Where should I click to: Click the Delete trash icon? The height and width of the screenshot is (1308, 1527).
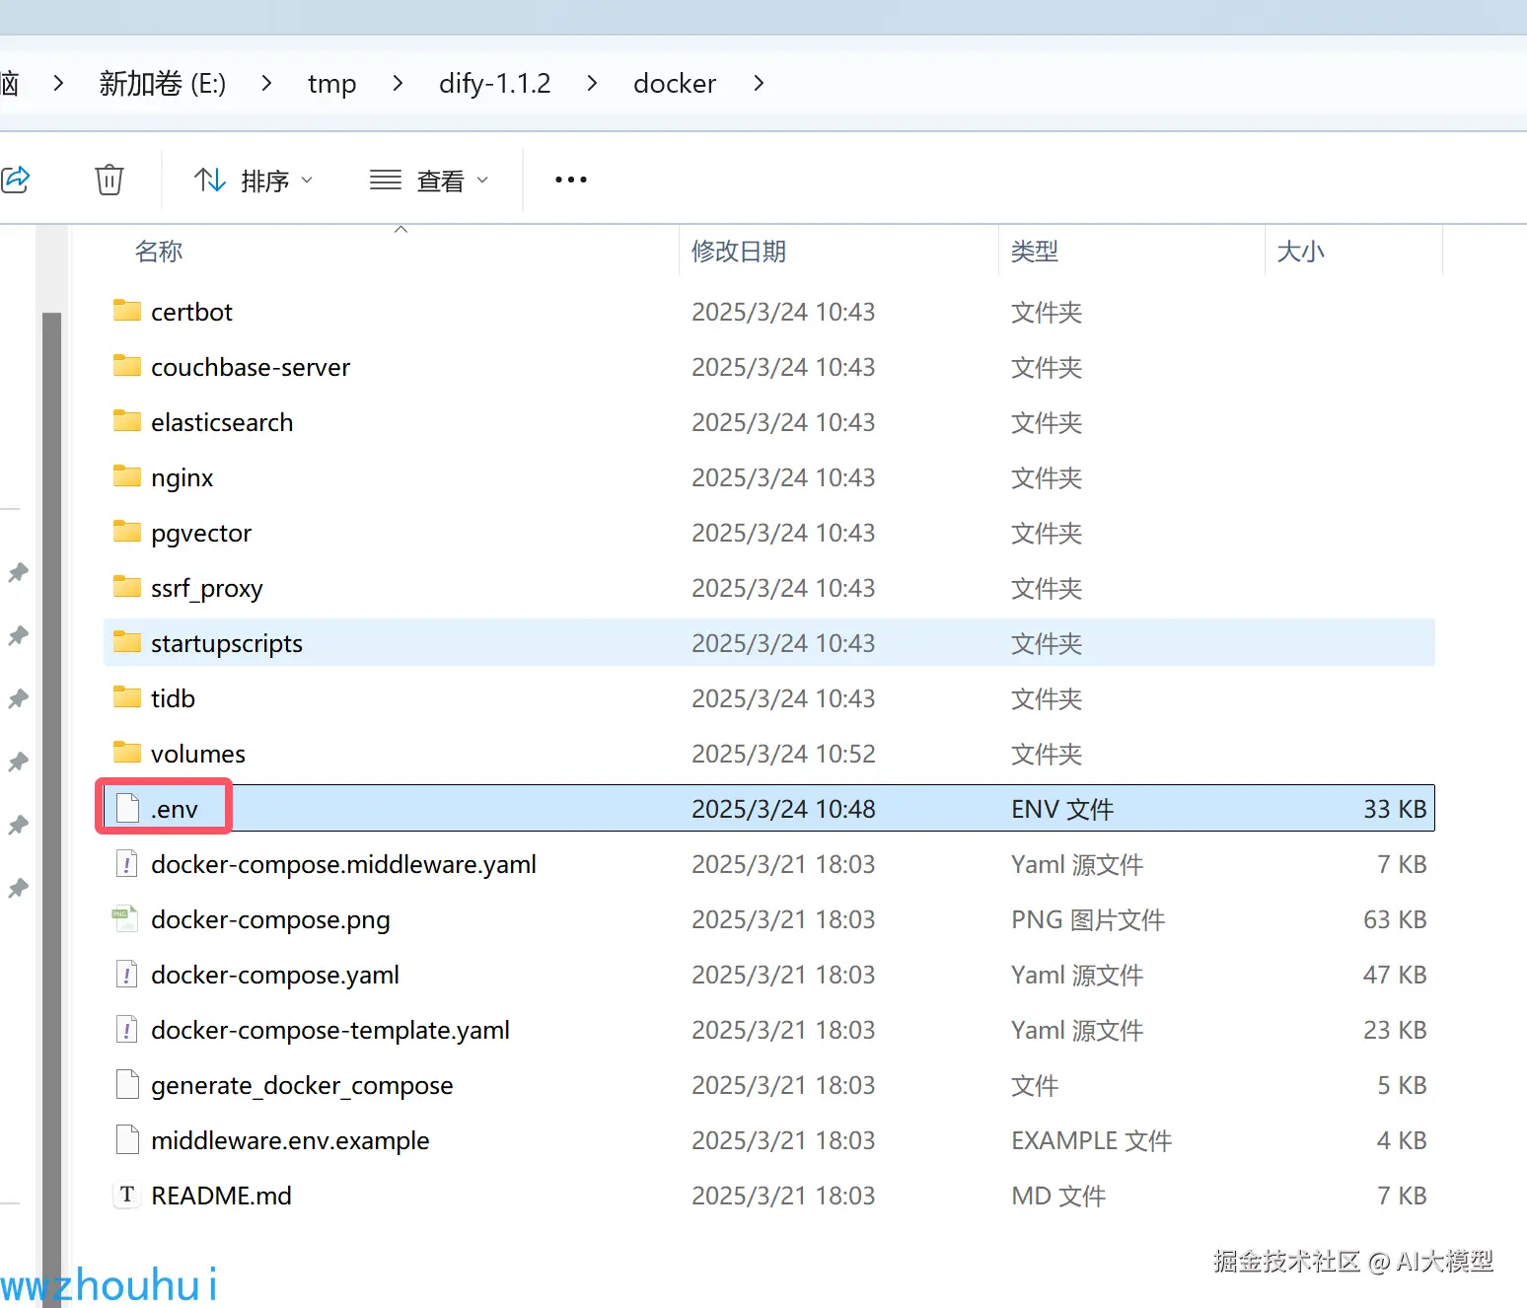click(109, 179)
